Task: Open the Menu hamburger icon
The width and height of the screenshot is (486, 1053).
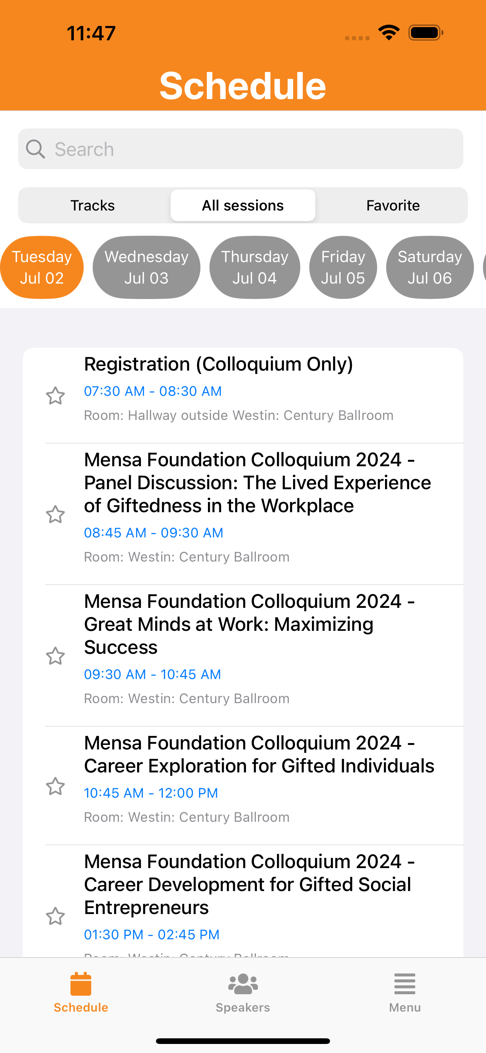Action: (405, 983)
